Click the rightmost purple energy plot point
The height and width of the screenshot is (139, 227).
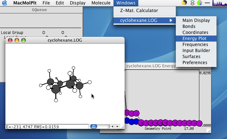point(199,123)
